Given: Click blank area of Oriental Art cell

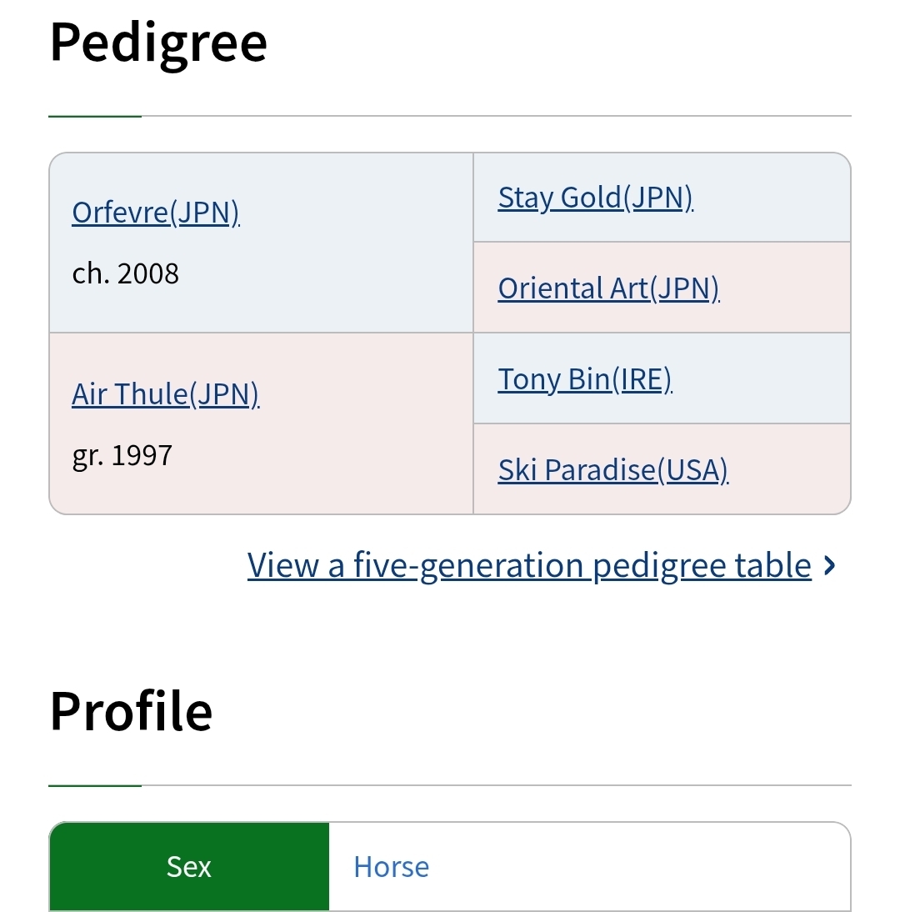Looking at the screenshot, I should [787, 288].
